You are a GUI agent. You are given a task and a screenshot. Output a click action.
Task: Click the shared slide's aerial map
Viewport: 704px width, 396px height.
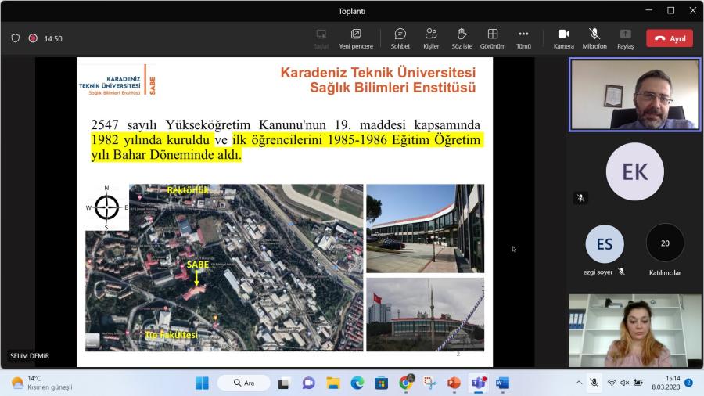(224, 267)
